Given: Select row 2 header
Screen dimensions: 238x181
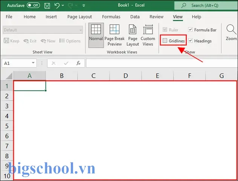Looking at the screenshot, I should (x=7, y=96).
